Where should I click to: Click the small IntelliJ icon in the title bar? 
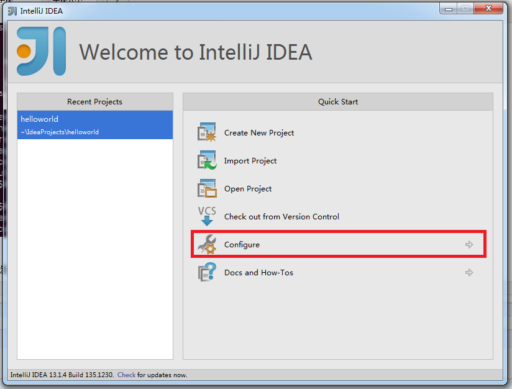coord(12,11)
